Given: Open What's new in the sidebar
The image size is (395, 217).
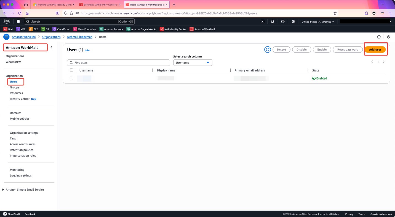Looking at the screenshot, I should coord(13,62).
